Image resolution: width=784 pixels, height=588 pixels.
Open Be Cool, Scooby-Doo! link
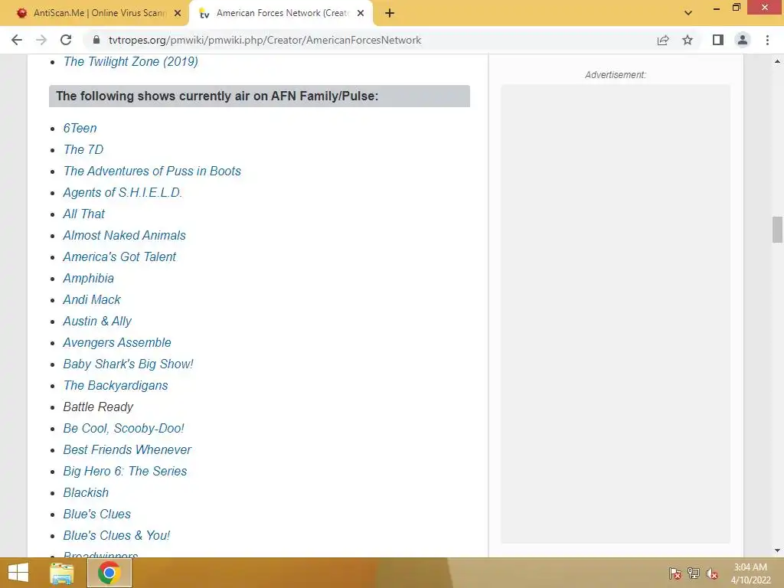click(123, 429)
